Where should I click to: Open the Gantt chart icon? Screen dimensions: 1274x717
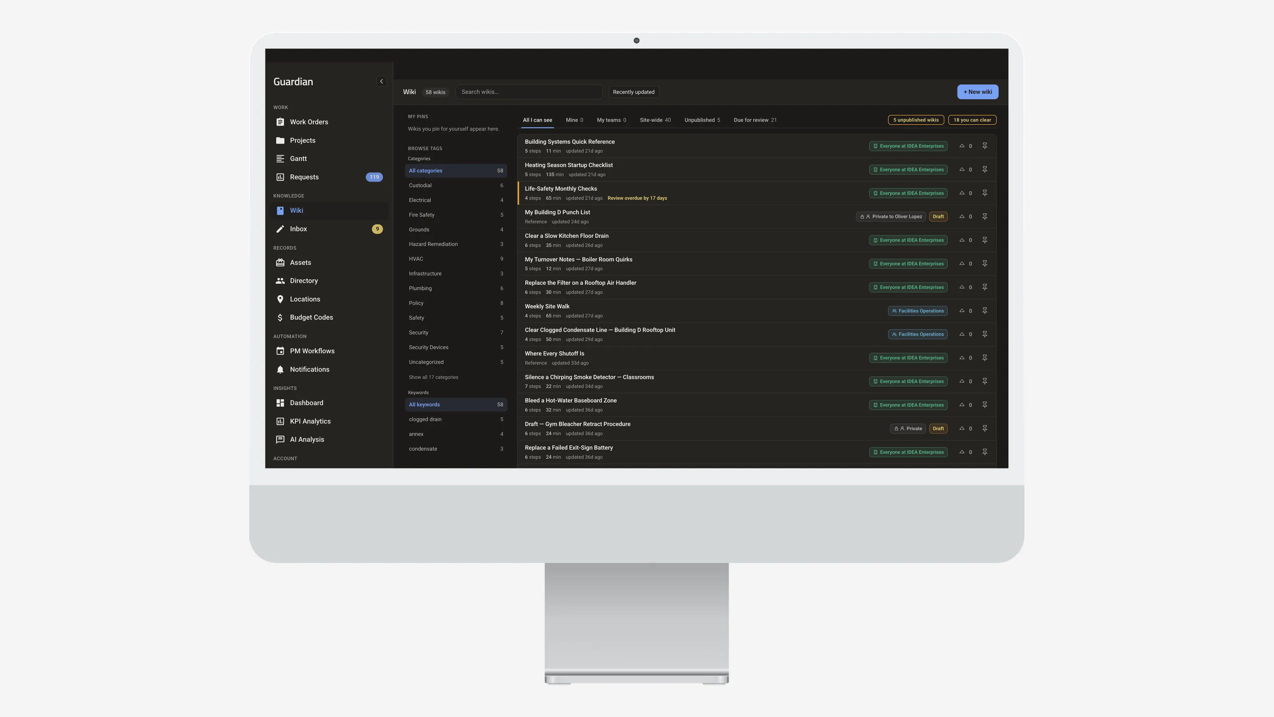(280, 159)
